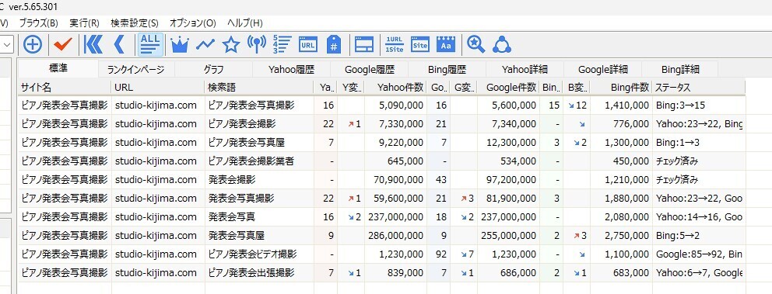Sort by the Google件数 column header
The height and width of the screenshot is (294, 772).
508,87
